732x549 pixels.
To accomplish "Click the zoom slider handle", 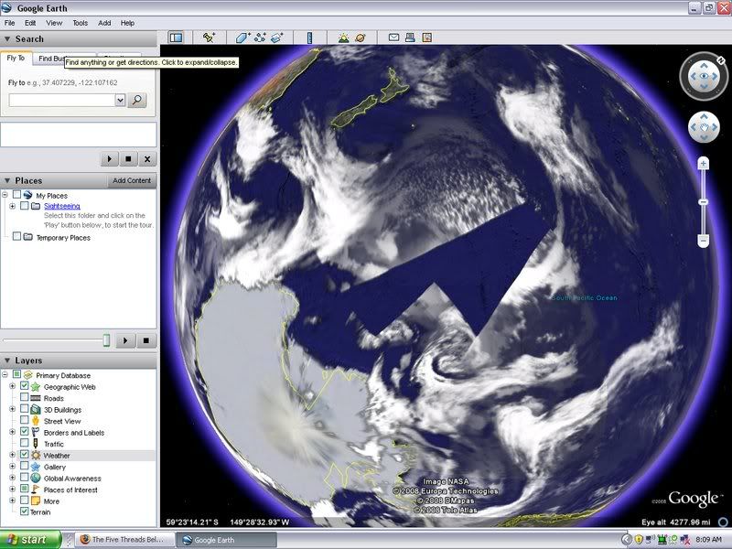I will [703, 201].
